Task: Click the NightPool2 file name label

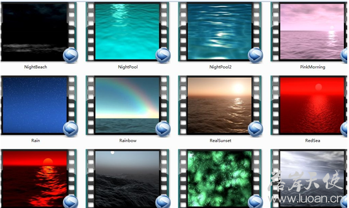Action: click(220, 67)
